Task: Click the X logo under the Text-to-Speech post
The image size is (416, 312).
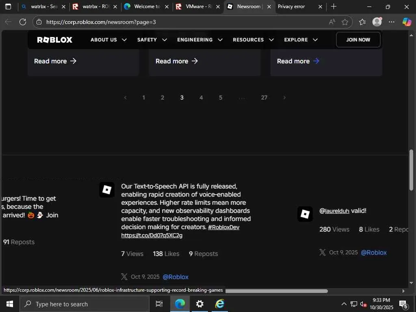Action: (124, 277)
